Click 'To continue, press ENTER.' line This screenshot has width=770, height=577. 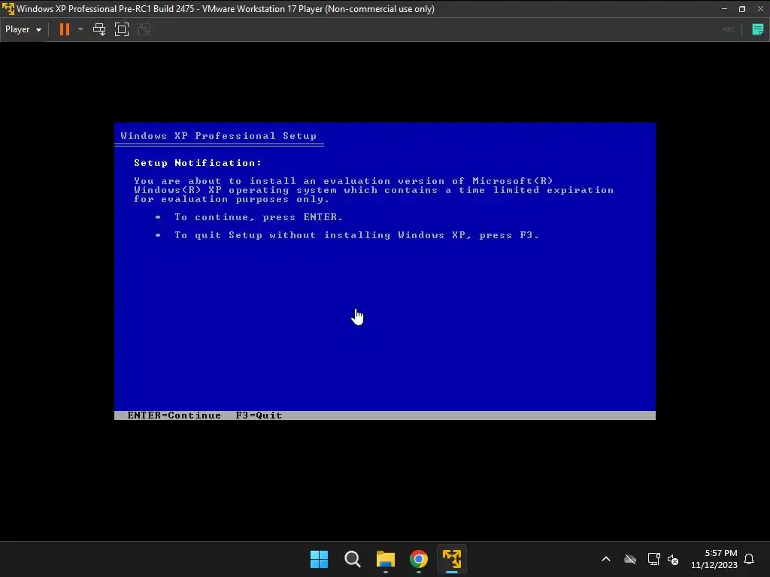pos(259,217)
